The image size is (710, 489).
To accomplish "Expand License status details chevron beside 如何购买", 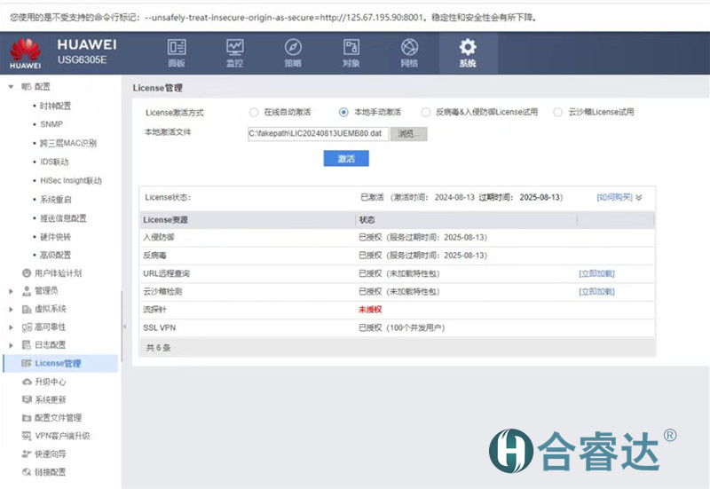I will click(639, 197).
